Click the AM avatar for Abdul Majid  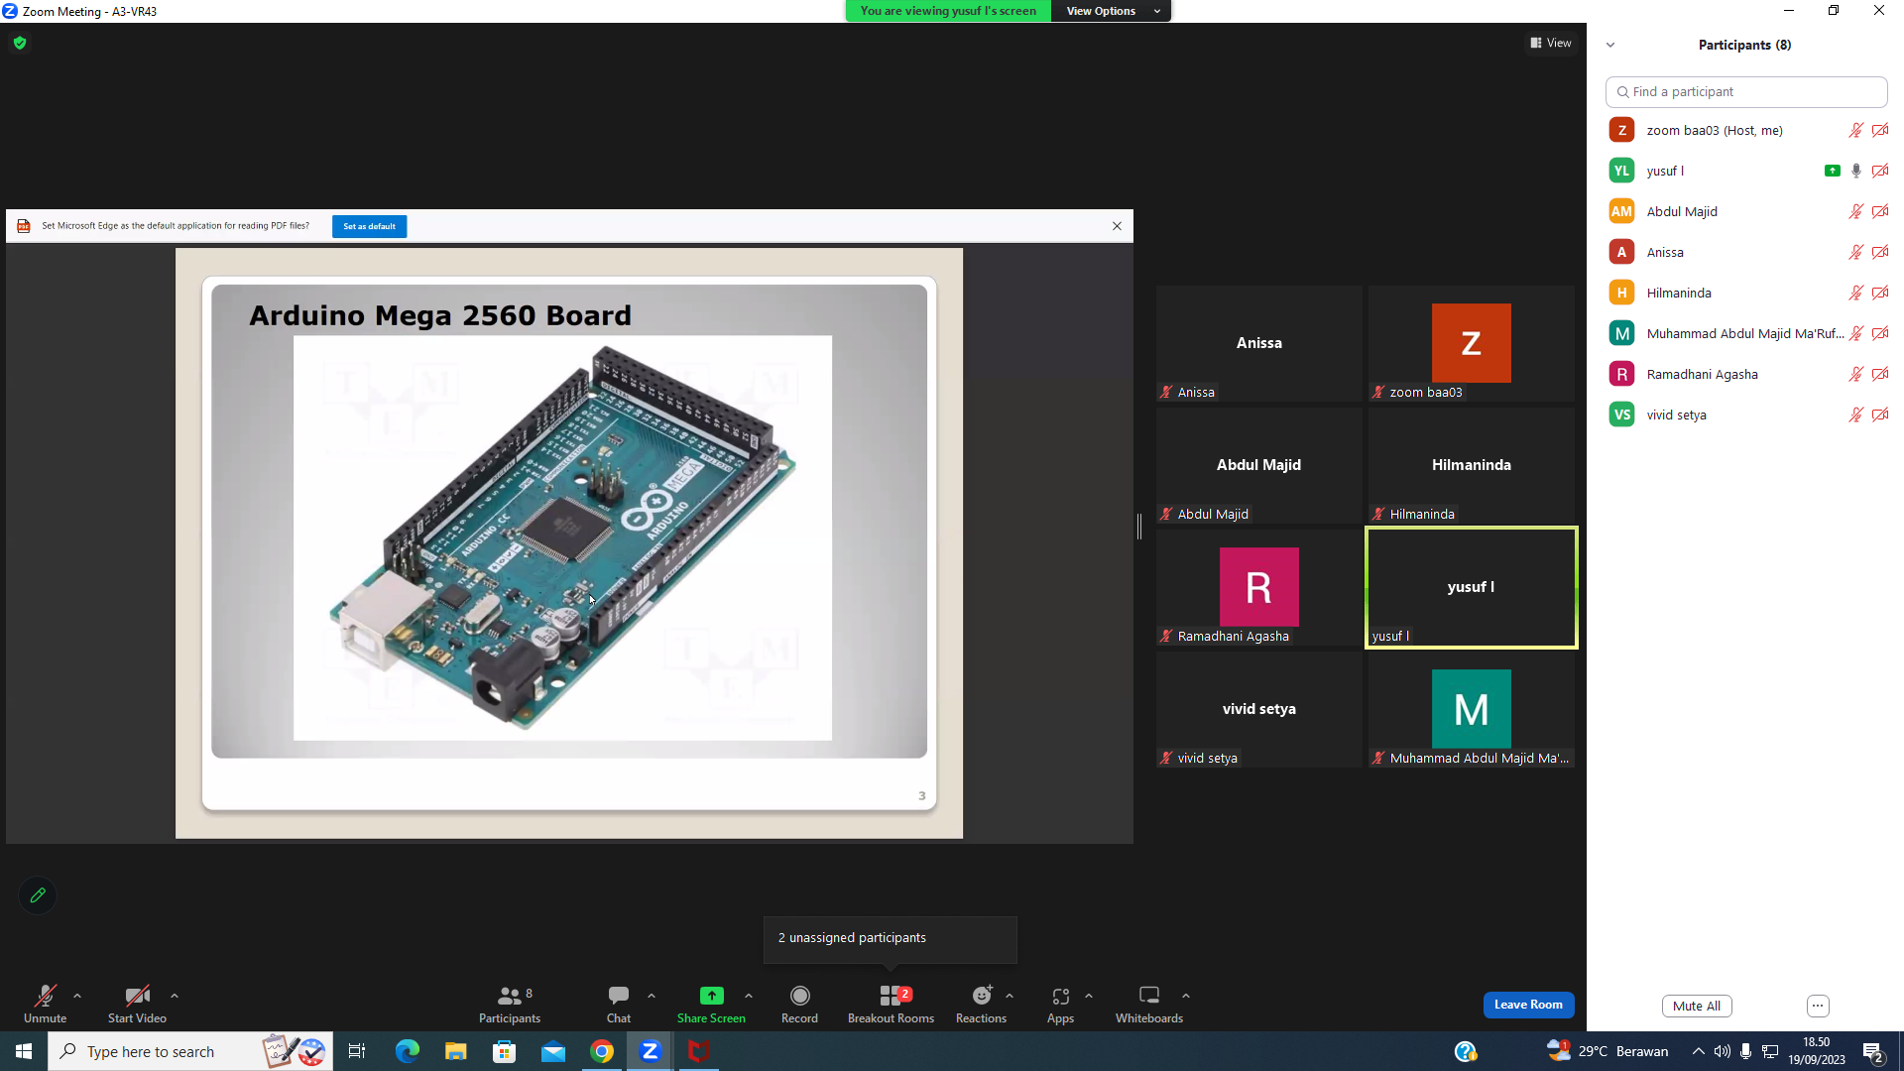pos(1621,211)
